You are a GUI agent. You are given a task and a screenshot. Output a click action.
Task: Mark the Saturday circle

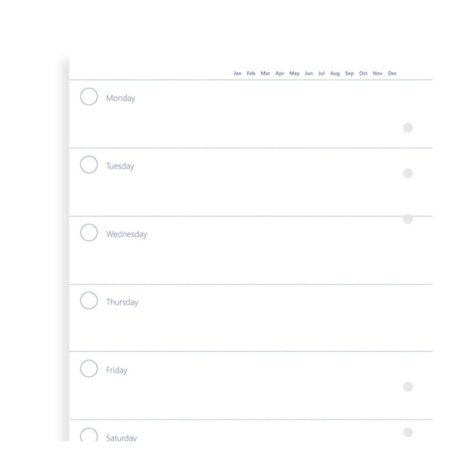[89, 437]
